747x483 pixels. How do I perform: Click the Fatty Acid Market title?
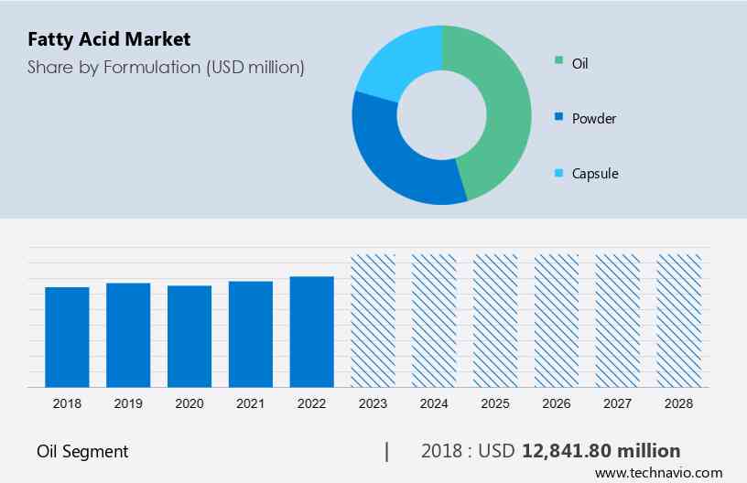click(x=109, y=39)
